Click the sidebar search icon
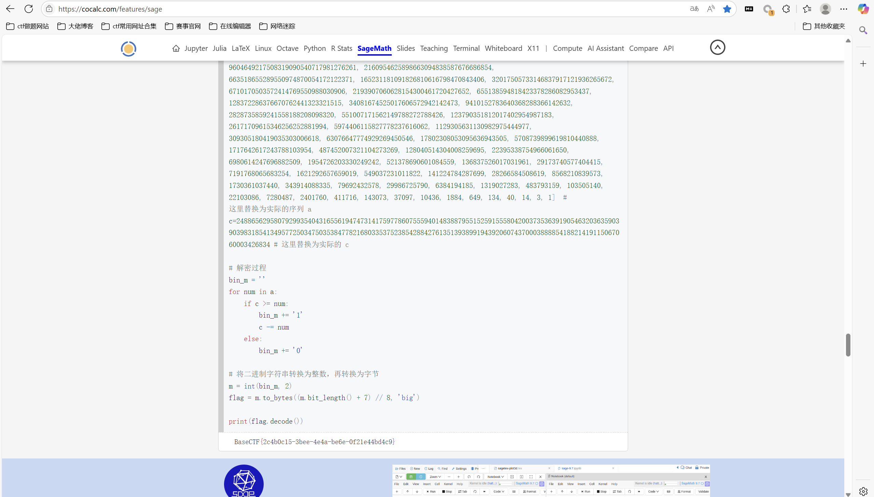This screenshot has height=497, width=874. [x=863, y=30]
